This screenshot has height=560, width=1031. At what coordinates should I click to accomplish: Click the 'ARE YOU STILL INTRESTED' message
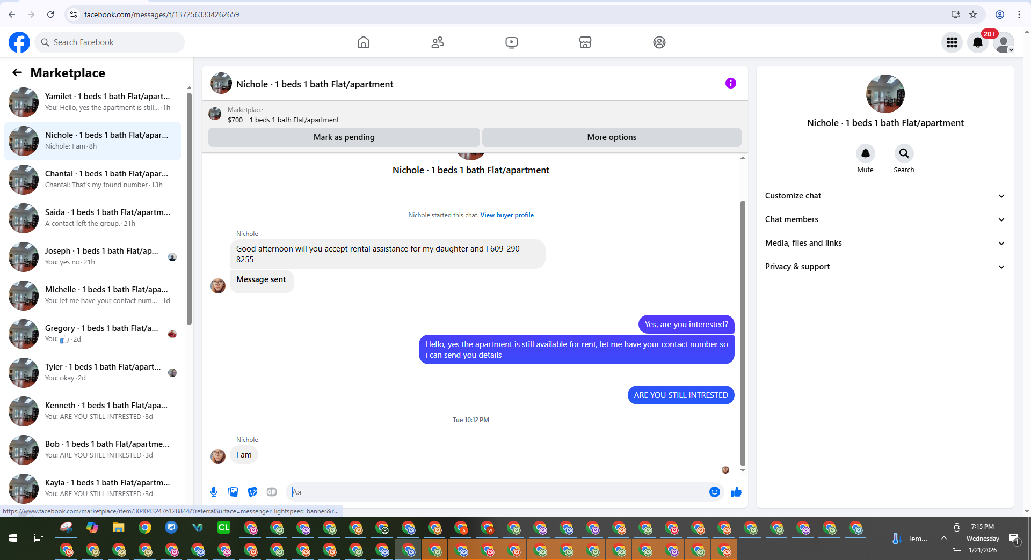680,395
